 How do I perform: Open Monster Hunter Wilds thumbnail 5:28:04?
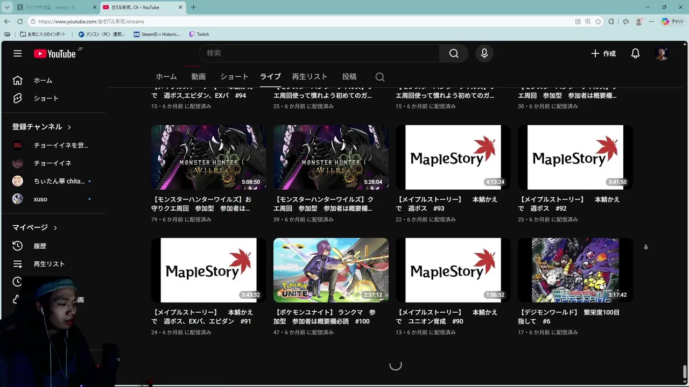pos(331,157)
